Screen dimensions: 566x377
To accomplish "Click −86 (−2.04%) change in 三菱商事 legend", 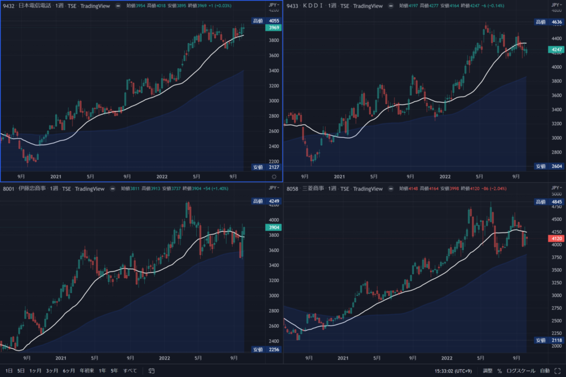I will [x=494, y=189].
